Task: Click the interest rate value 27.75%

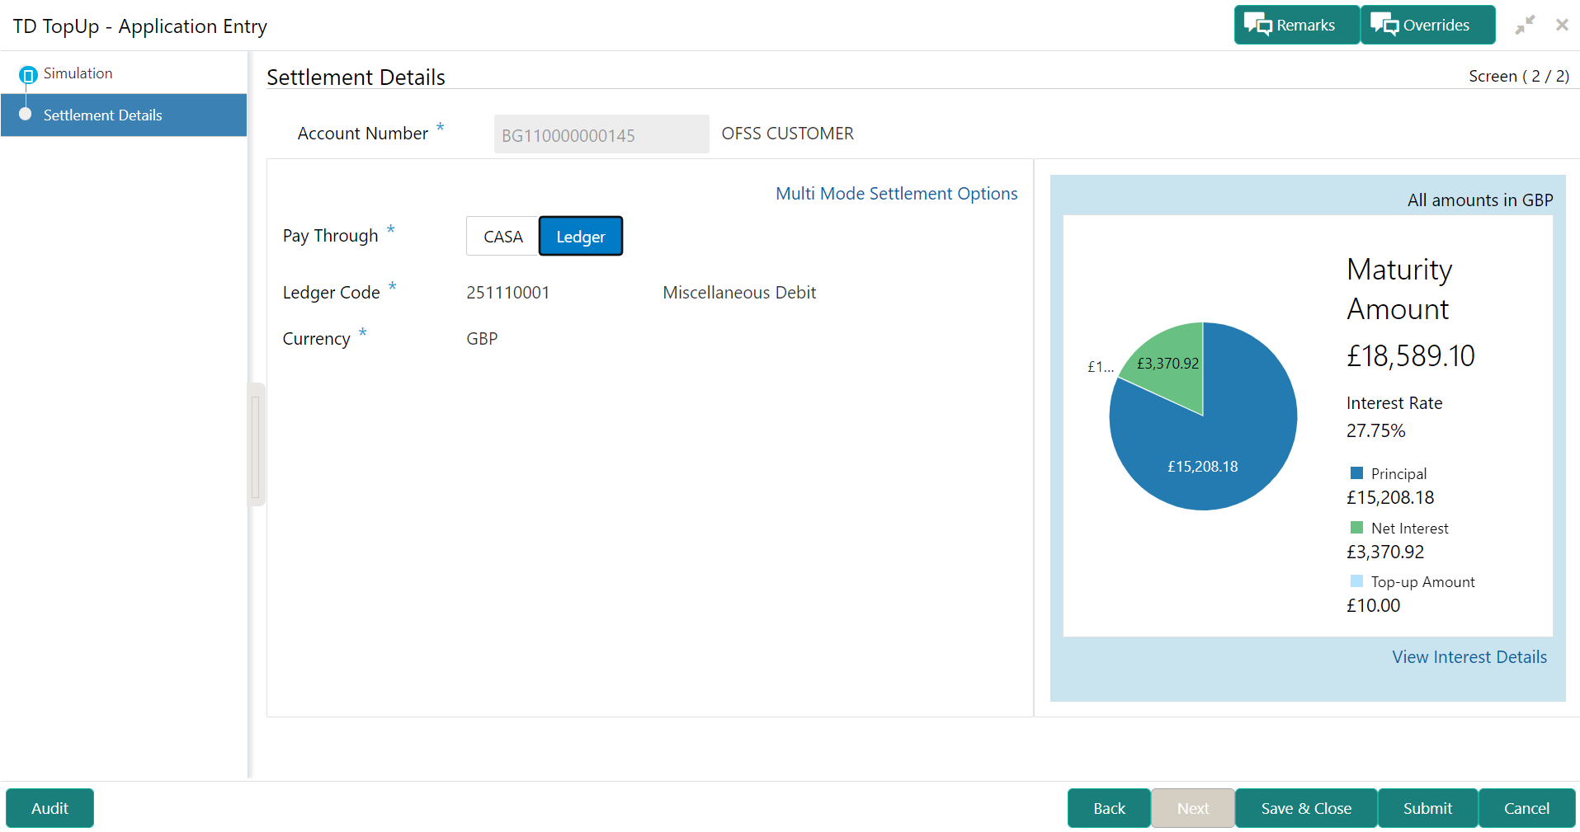Action: click(1375, 430)
